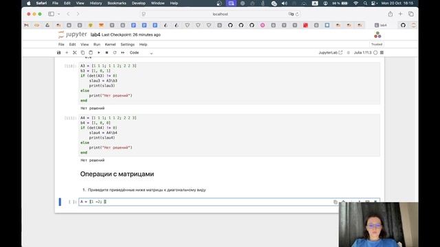Viewport: 440px width, 247px height.
Task: Copy the active cell using cell toolbar icon
Action: point(335,202)
